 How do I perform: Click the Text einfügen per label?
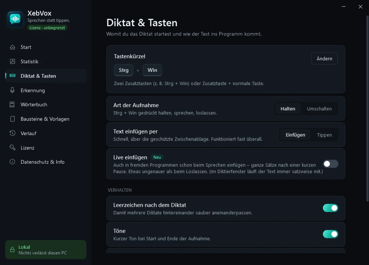tap(135, 131)
